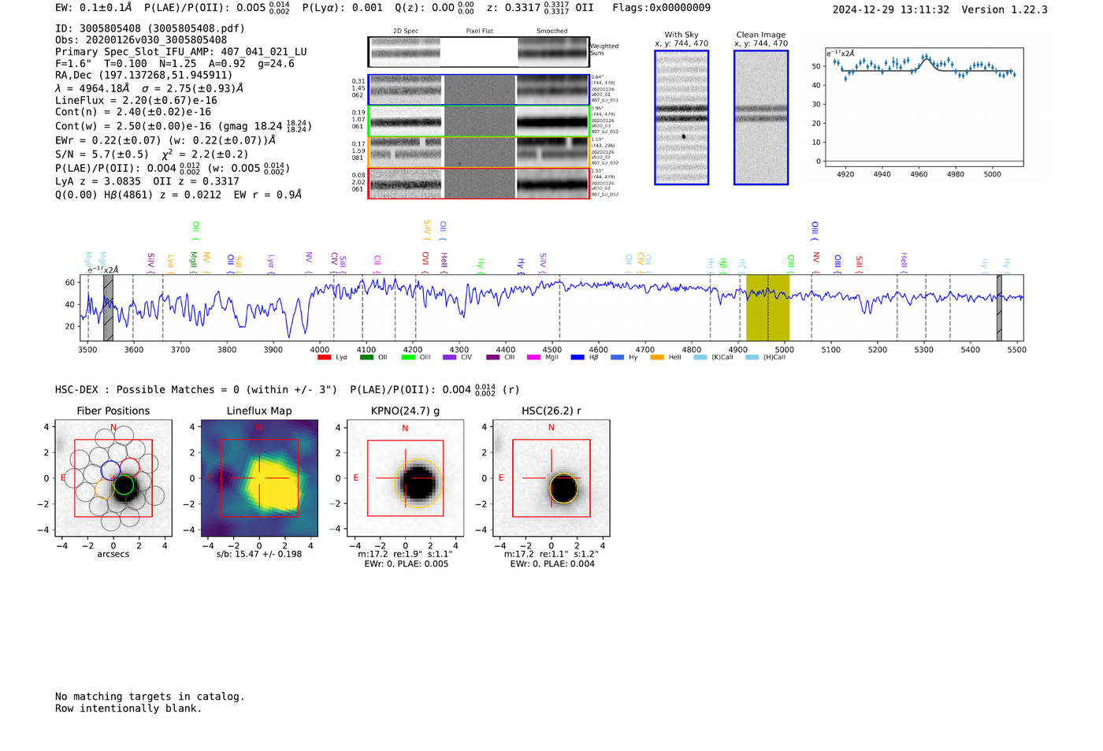
Task: Click the No matching targets in catalog text
Action: pos(150,697)
